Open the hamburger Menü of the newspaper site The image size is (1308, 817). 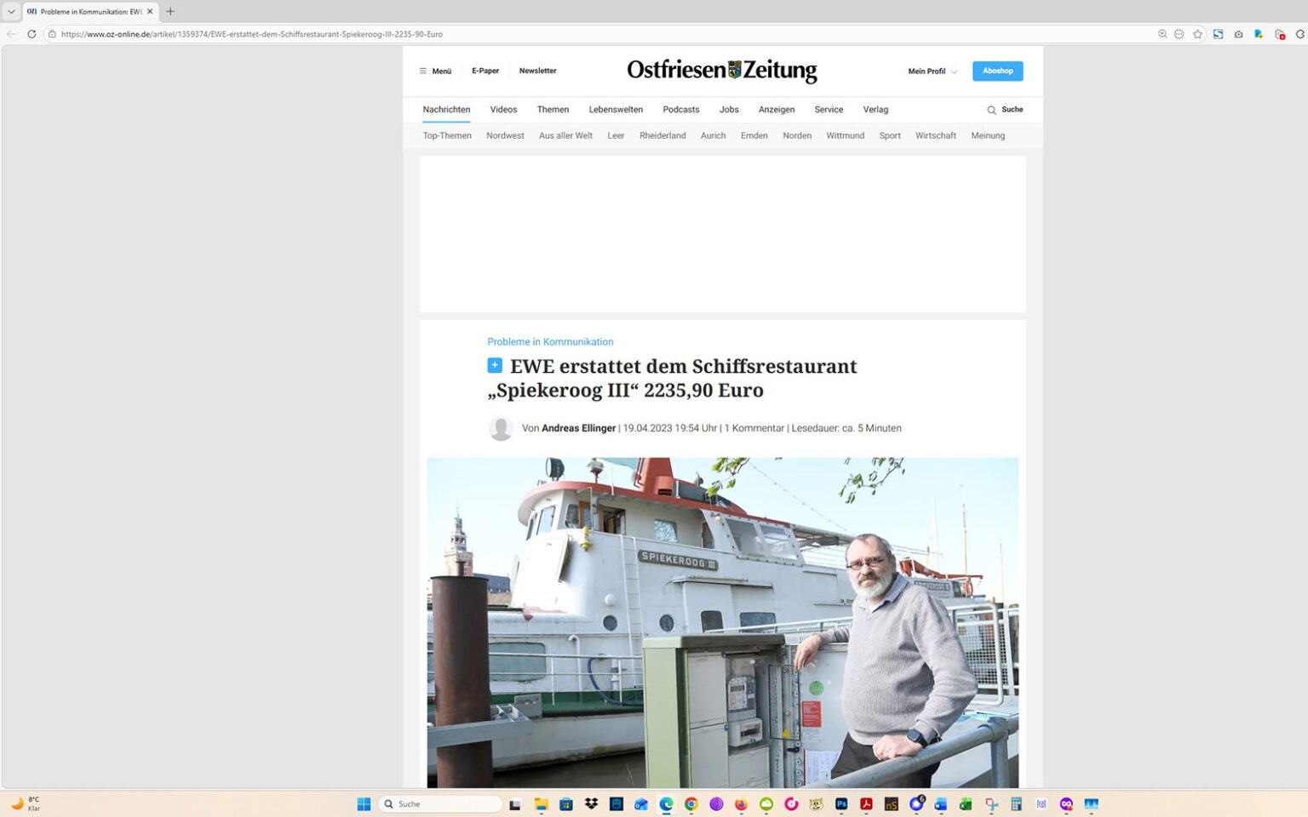(x=435, y=71)
